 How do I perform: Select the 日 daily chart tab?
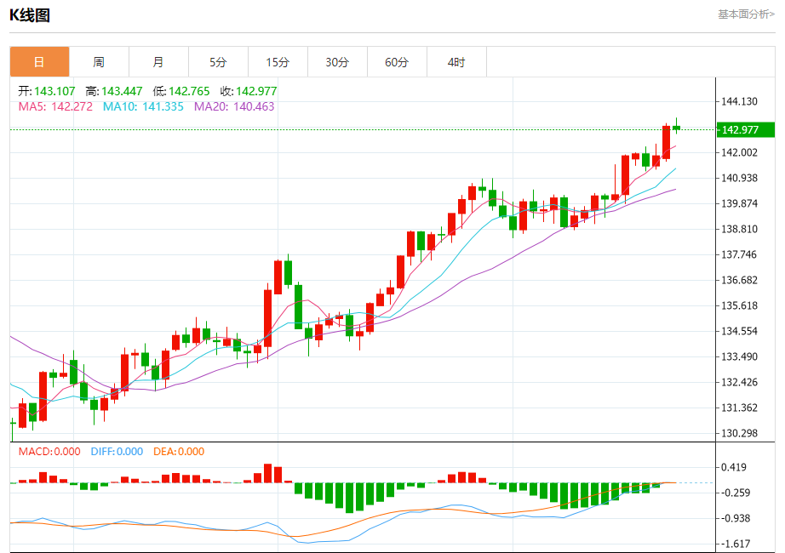pyautogui.click(x=39, y=62)
